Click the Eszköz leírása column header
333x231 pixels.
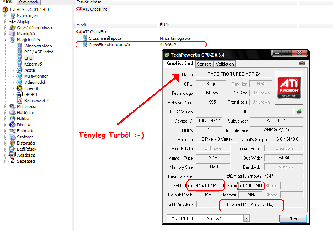click(x=186, y=2)
